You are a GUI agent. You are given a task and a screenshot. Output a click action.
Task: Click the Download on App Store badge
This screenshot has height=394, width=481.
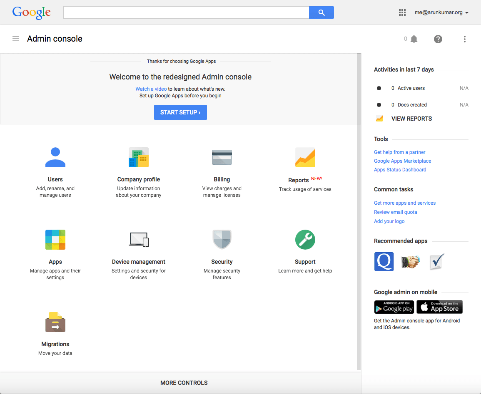[x=439, y=307]
